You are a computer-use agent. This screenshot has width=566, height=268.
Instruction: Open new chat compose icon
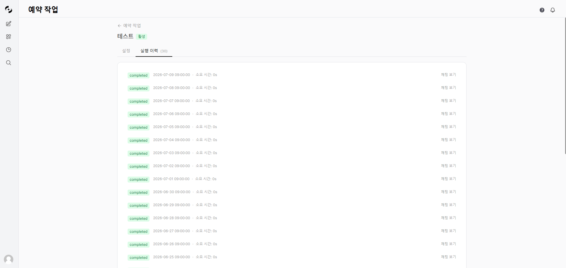coord(9,24)
